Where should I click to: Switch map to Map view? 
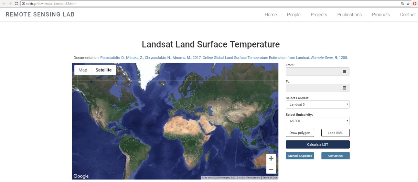(x=83, y=70)
